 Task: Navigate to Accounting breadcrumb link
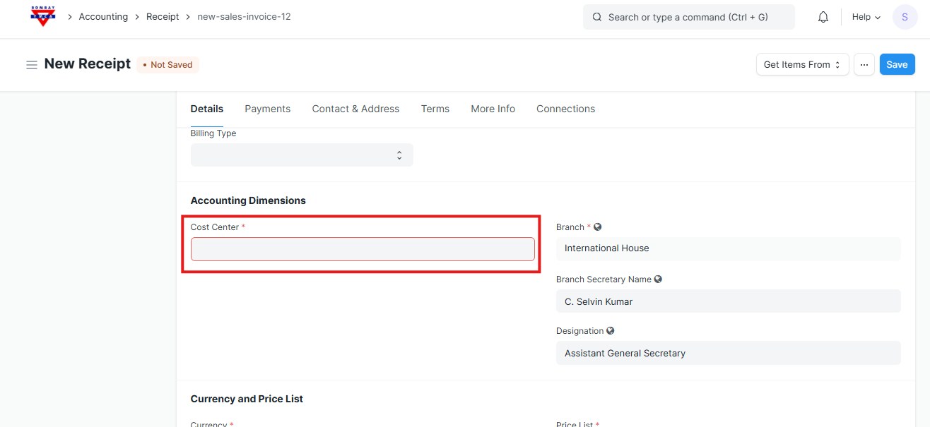coord(103,17)
